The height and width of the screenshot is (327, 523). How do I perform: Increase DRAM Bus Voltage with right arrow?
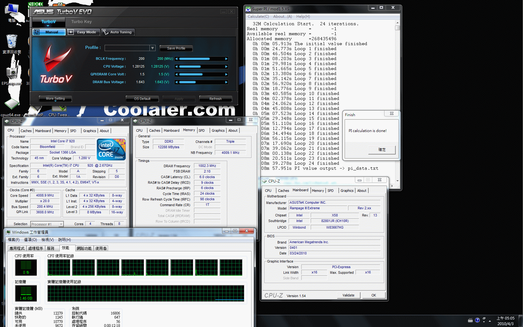pyautogui.click(x=226, y=82)
